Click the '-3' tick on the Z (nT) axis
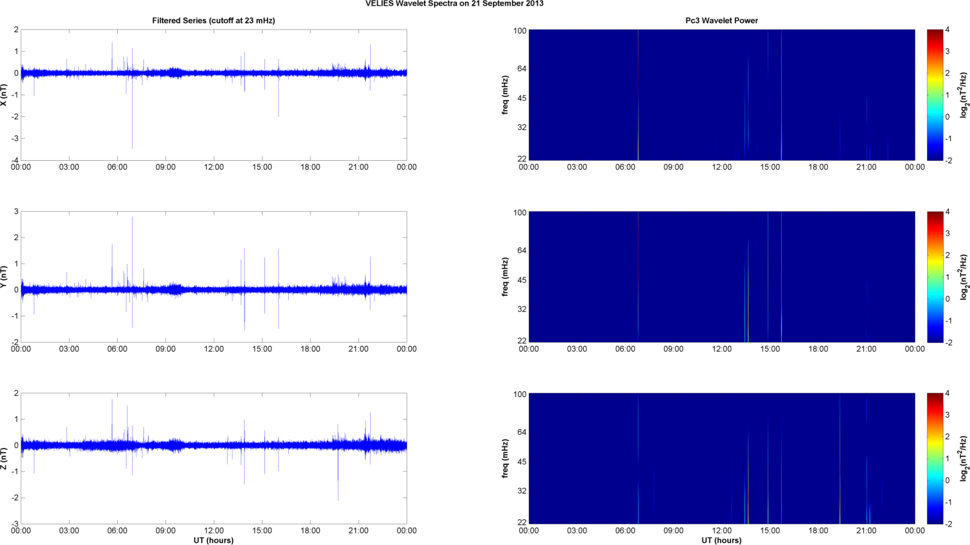The image size is (970, 545). click(15, 524)
